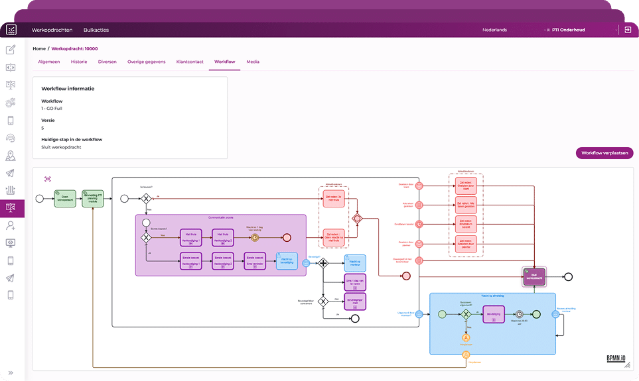Expand the 'Niet thuis Aankondiging 2' subprocess
This screenshot has height=381, width=639.
click(x=222, y=243)
